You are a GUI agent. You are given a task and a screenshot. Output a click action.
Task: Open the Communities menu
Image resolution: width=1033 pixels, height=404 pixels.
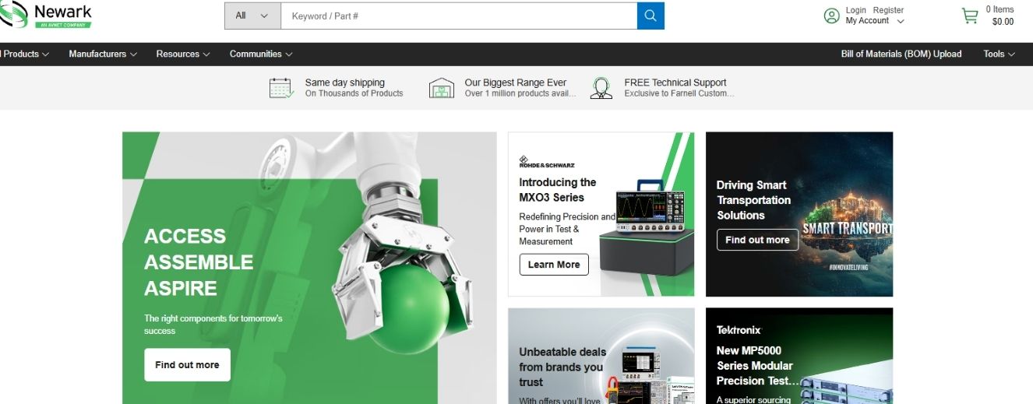[x=260, y=54]
